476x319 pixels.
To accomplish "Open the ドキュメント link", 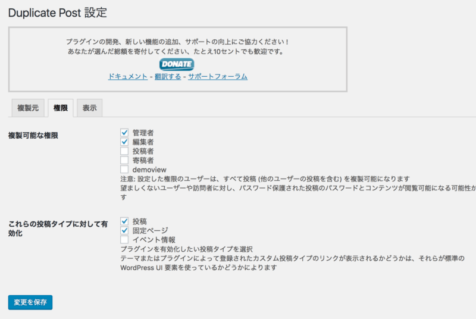I will click(128, 77).
